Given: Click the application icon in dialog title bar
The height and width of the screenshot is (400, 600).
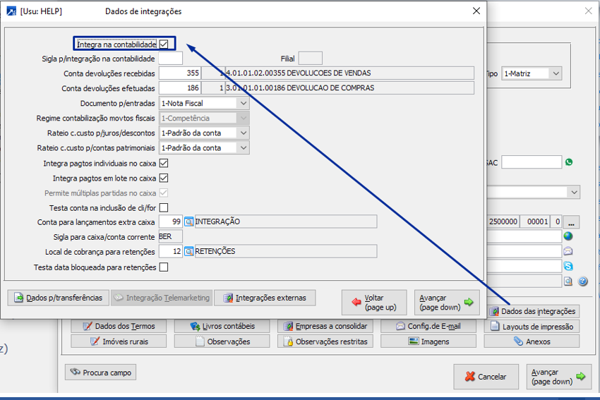Looking at the screenshot, I should [11, 11].
